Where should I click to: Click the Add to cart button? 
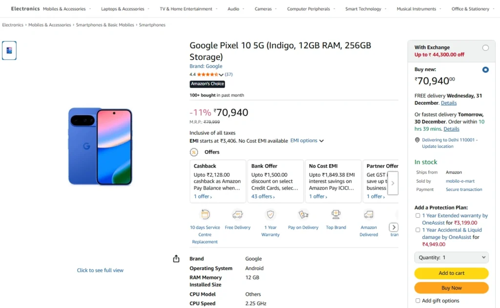[451, 273]
